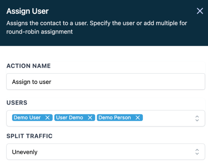Image resolution: width=208 pixels, height=165 pixels.
Task: Select the Demo User tag label
Action: click(x=27, y=118)
